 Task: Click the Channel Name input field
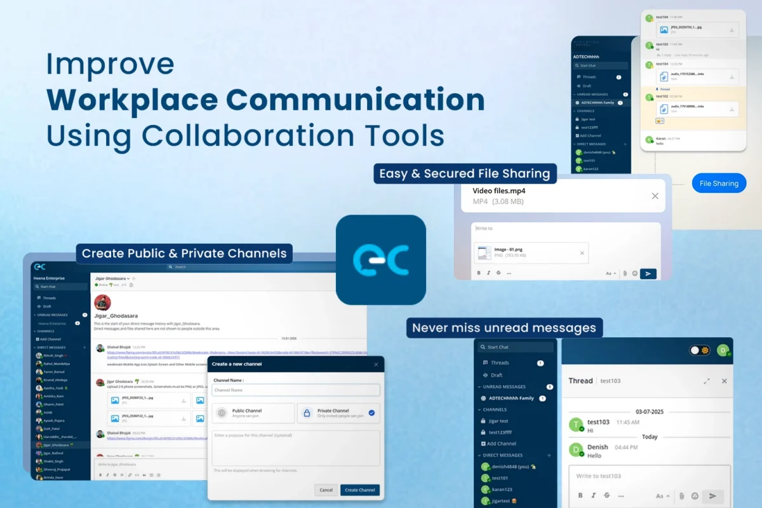pos(296,390)
